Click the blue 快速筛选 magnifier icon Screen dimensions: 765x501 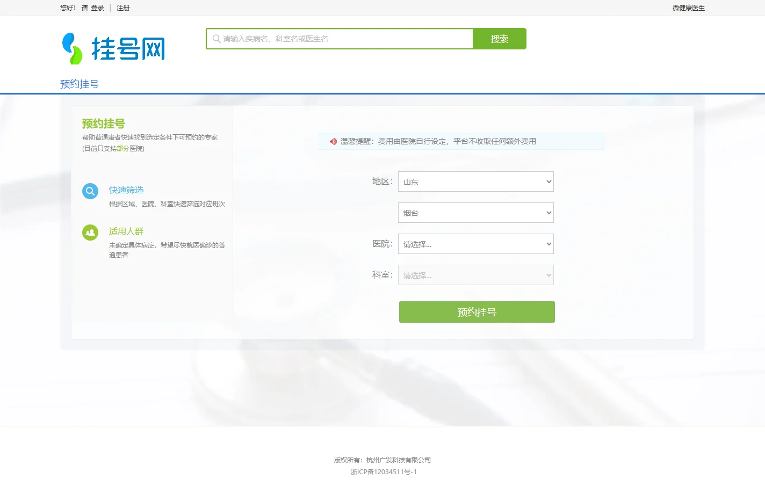[90, 191]
